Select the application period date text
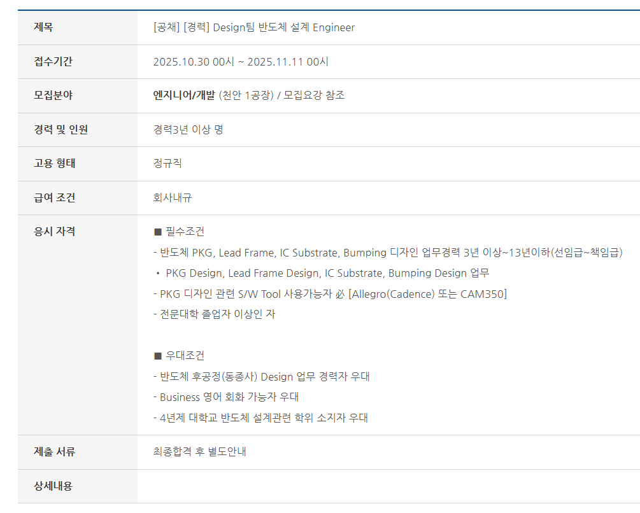This screenshot has height=513, width=640. 241,62
